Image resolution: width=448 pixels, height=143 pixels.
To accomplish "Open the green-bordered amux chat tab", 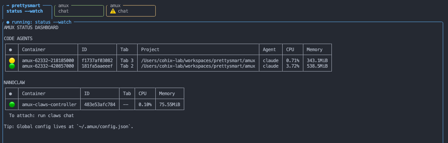I will (x=79, y=11).
